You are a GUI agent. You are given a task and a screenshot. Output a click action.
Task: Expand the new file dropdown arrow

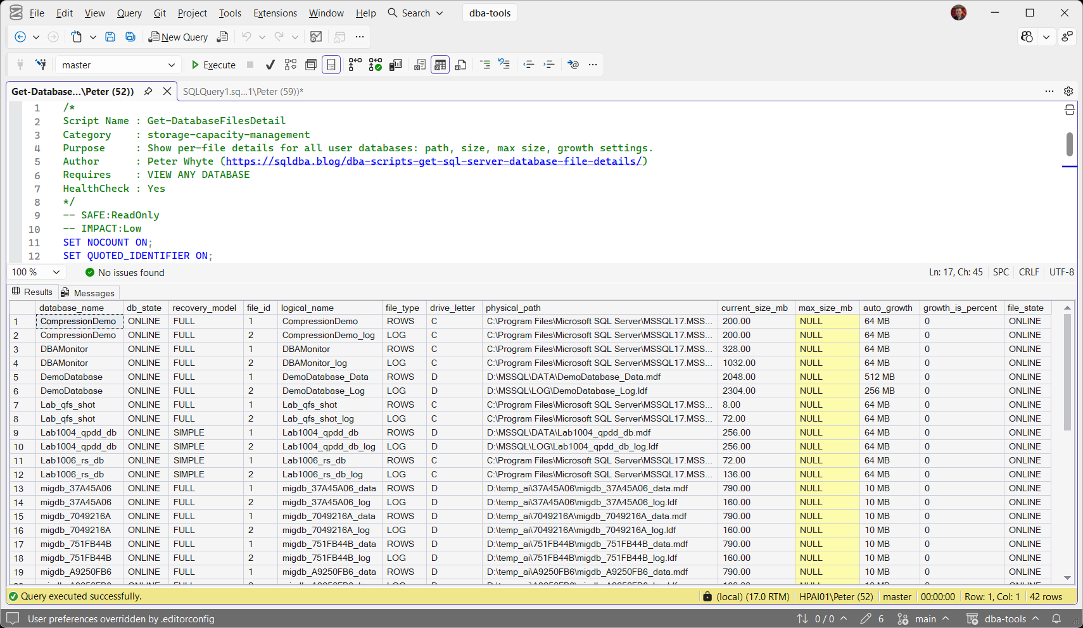93,37
